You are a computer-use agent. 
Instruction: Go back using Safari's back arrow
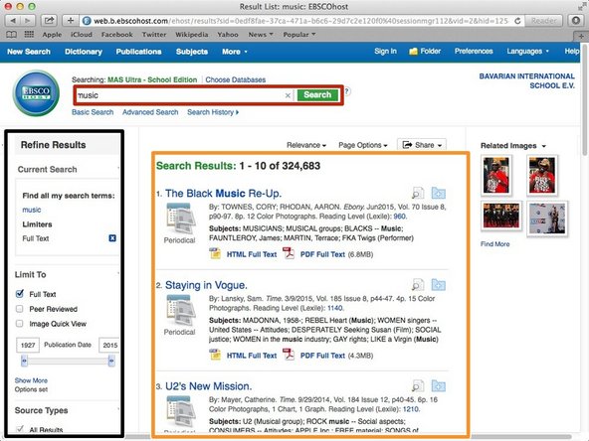(13, 21)
